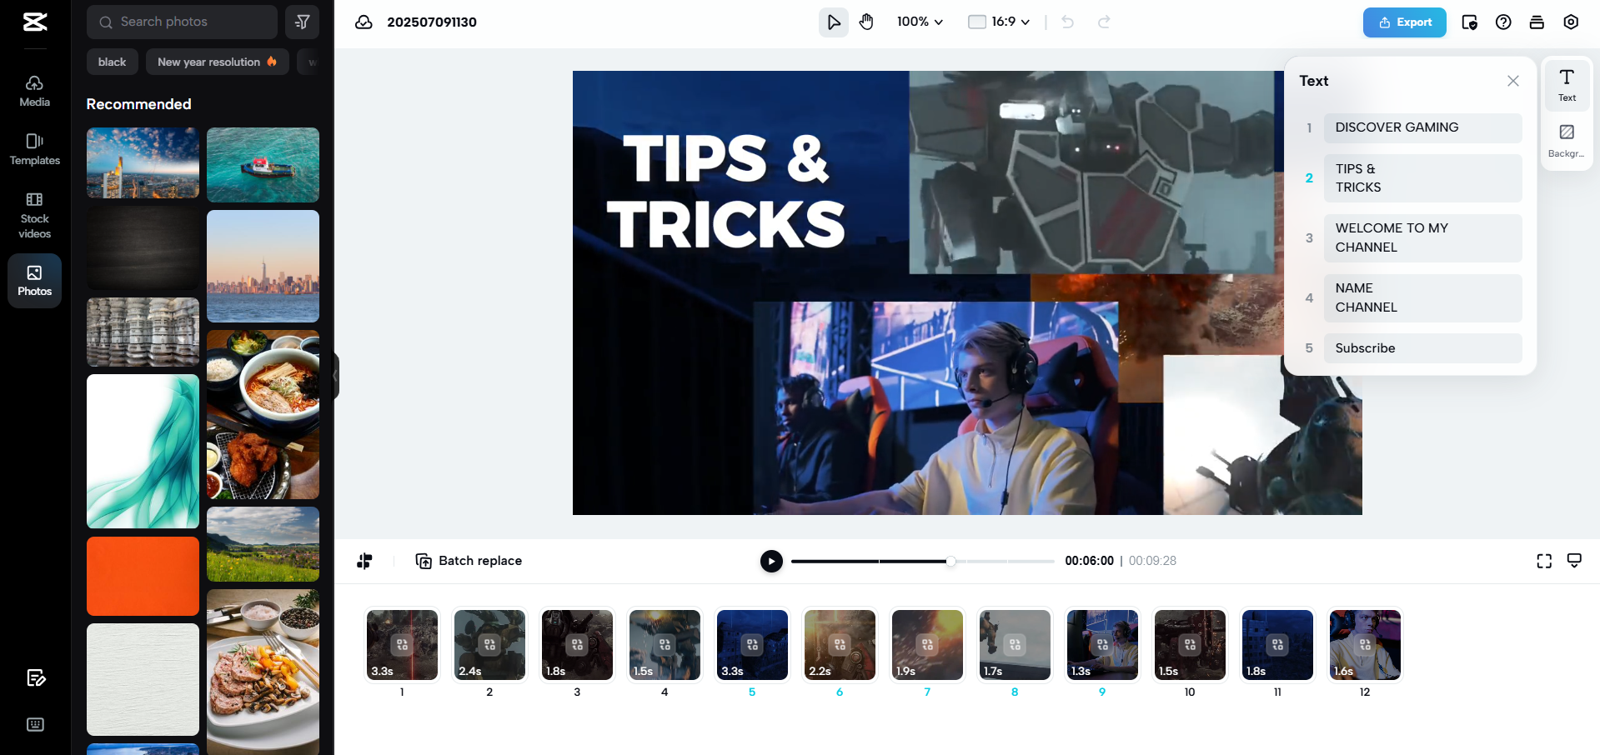Open the photo search filter

click(302, 22)
